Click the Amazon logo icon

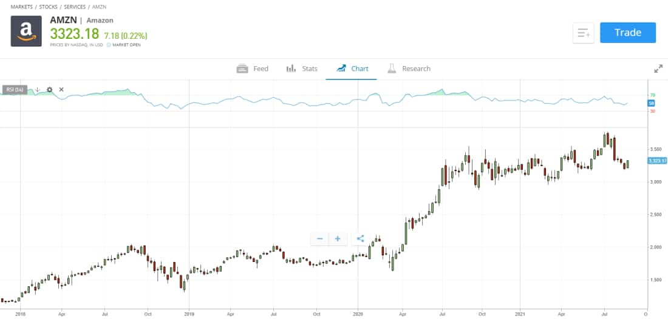[26, 31]
